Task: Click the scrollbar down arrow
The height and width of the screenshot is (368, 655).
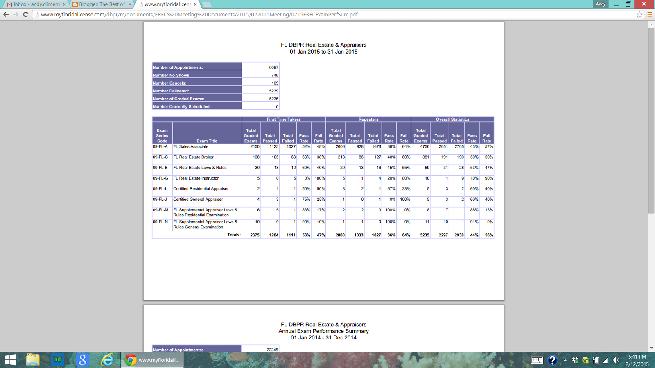Action: pos(651,348)
